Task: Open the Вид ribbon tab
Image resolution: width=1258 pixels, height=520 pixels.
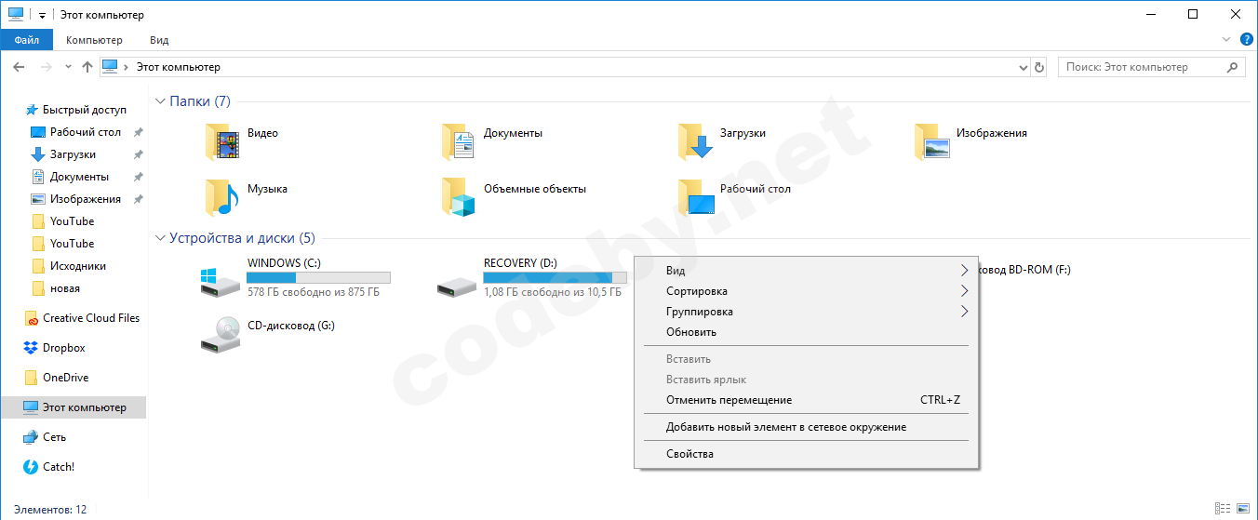Action: point(159,40)
